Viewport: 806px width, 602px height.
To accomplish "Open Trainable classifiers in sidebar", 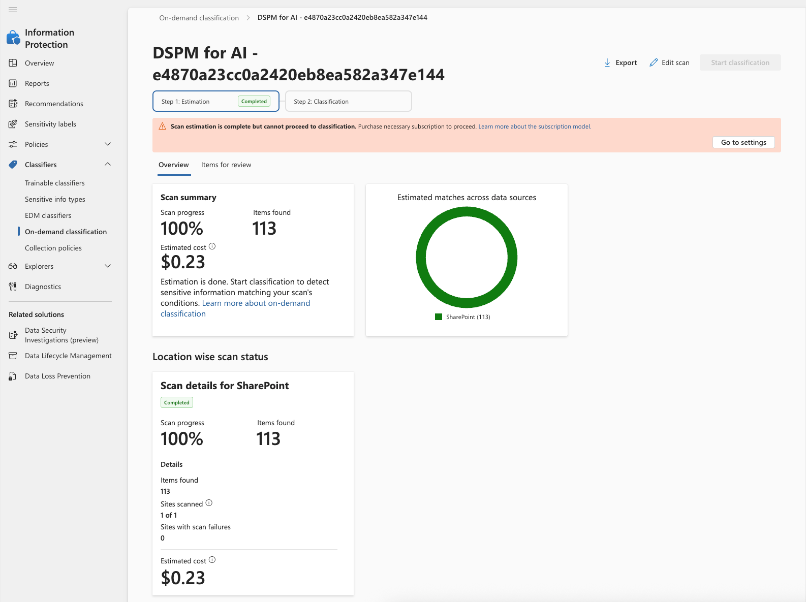I will point(55,183).
